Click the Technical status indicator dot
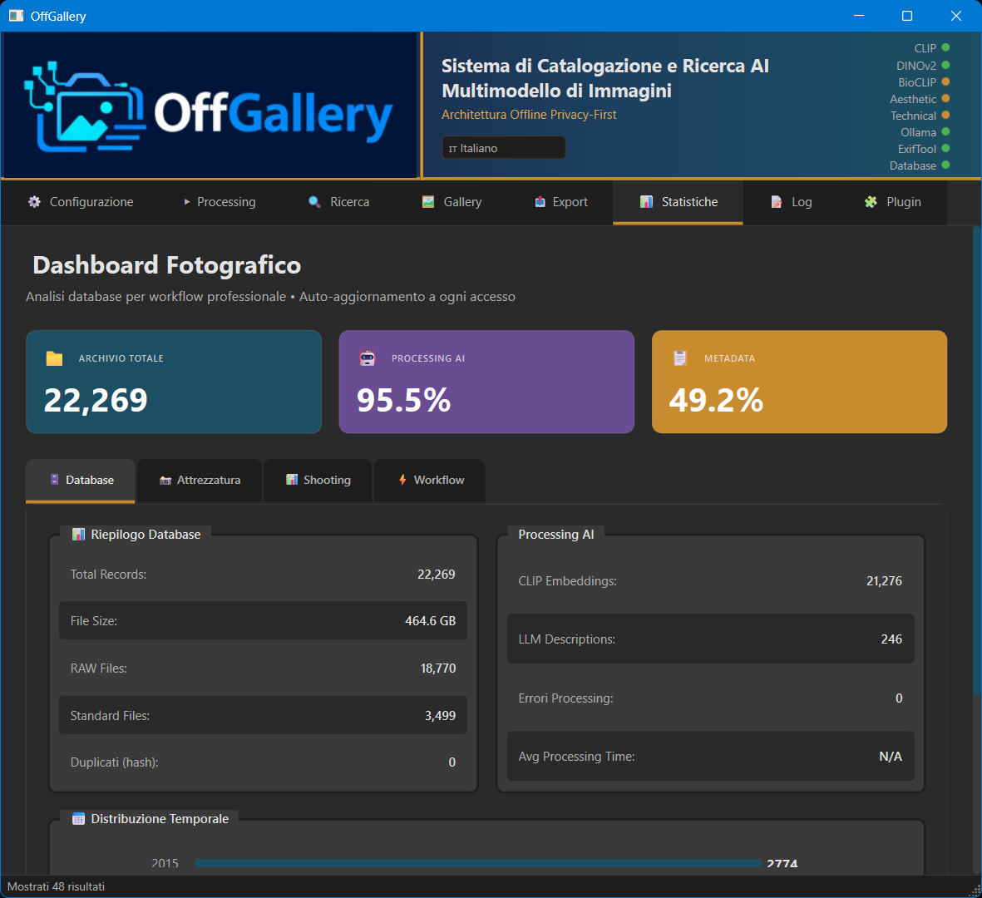Viewport: 982px width, 898px height. click(x=945, y=116)
